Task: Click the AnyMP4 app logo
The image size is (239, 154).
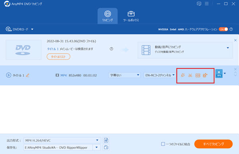Action: click(x=7, y=4)
